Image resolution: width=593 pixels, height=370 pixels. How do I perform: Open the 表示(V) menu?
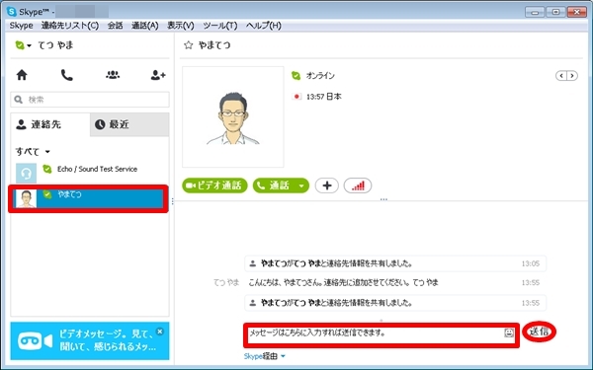(x=181, y=26)
